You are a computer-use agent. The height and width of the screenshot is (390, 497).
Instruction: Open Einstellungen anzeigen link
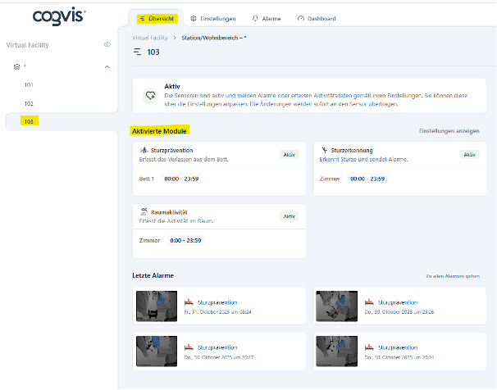coord(449,131)
